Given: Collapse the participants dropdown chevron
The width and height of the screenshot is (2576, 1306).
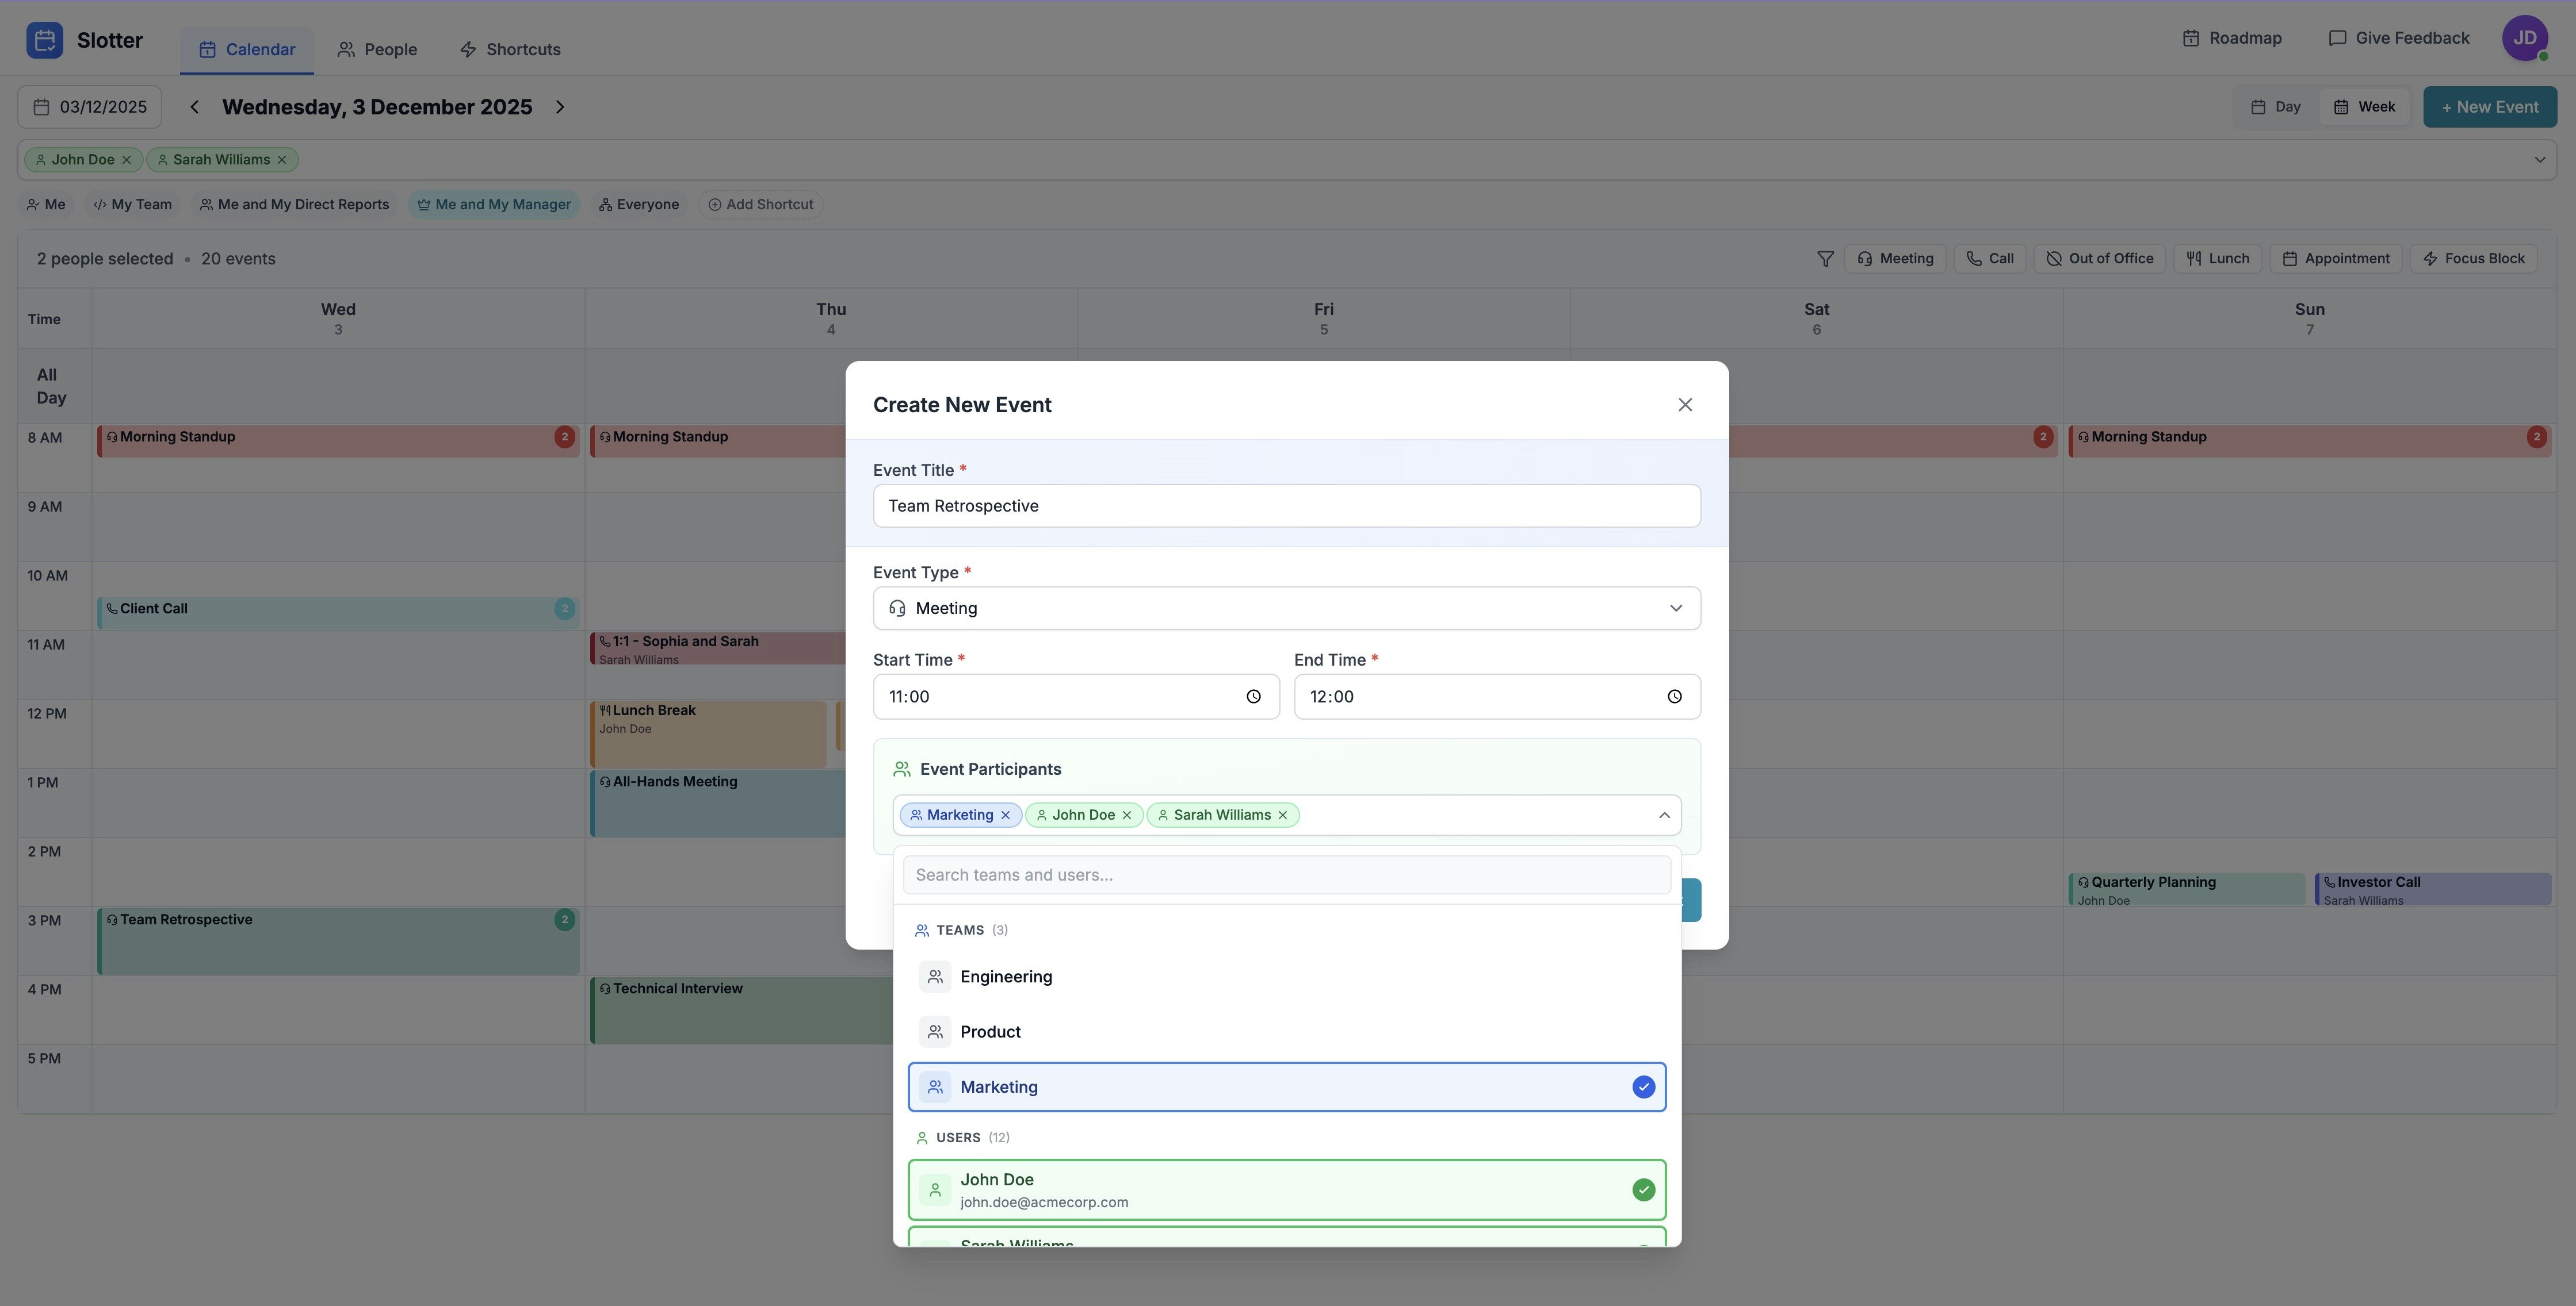Looking at the screenshot, I should (x=1664, y=815).
